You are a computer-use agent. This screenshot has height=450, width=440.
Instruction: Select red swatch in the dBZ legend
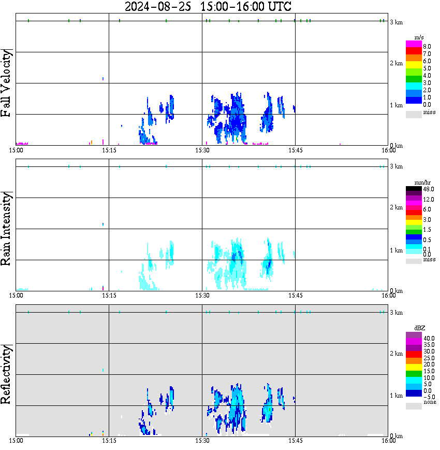click(x=414, y=354)
